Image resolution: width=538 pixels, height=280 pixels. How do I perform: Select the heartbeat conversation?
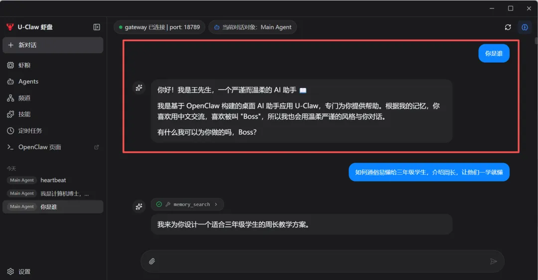[53, 180]
